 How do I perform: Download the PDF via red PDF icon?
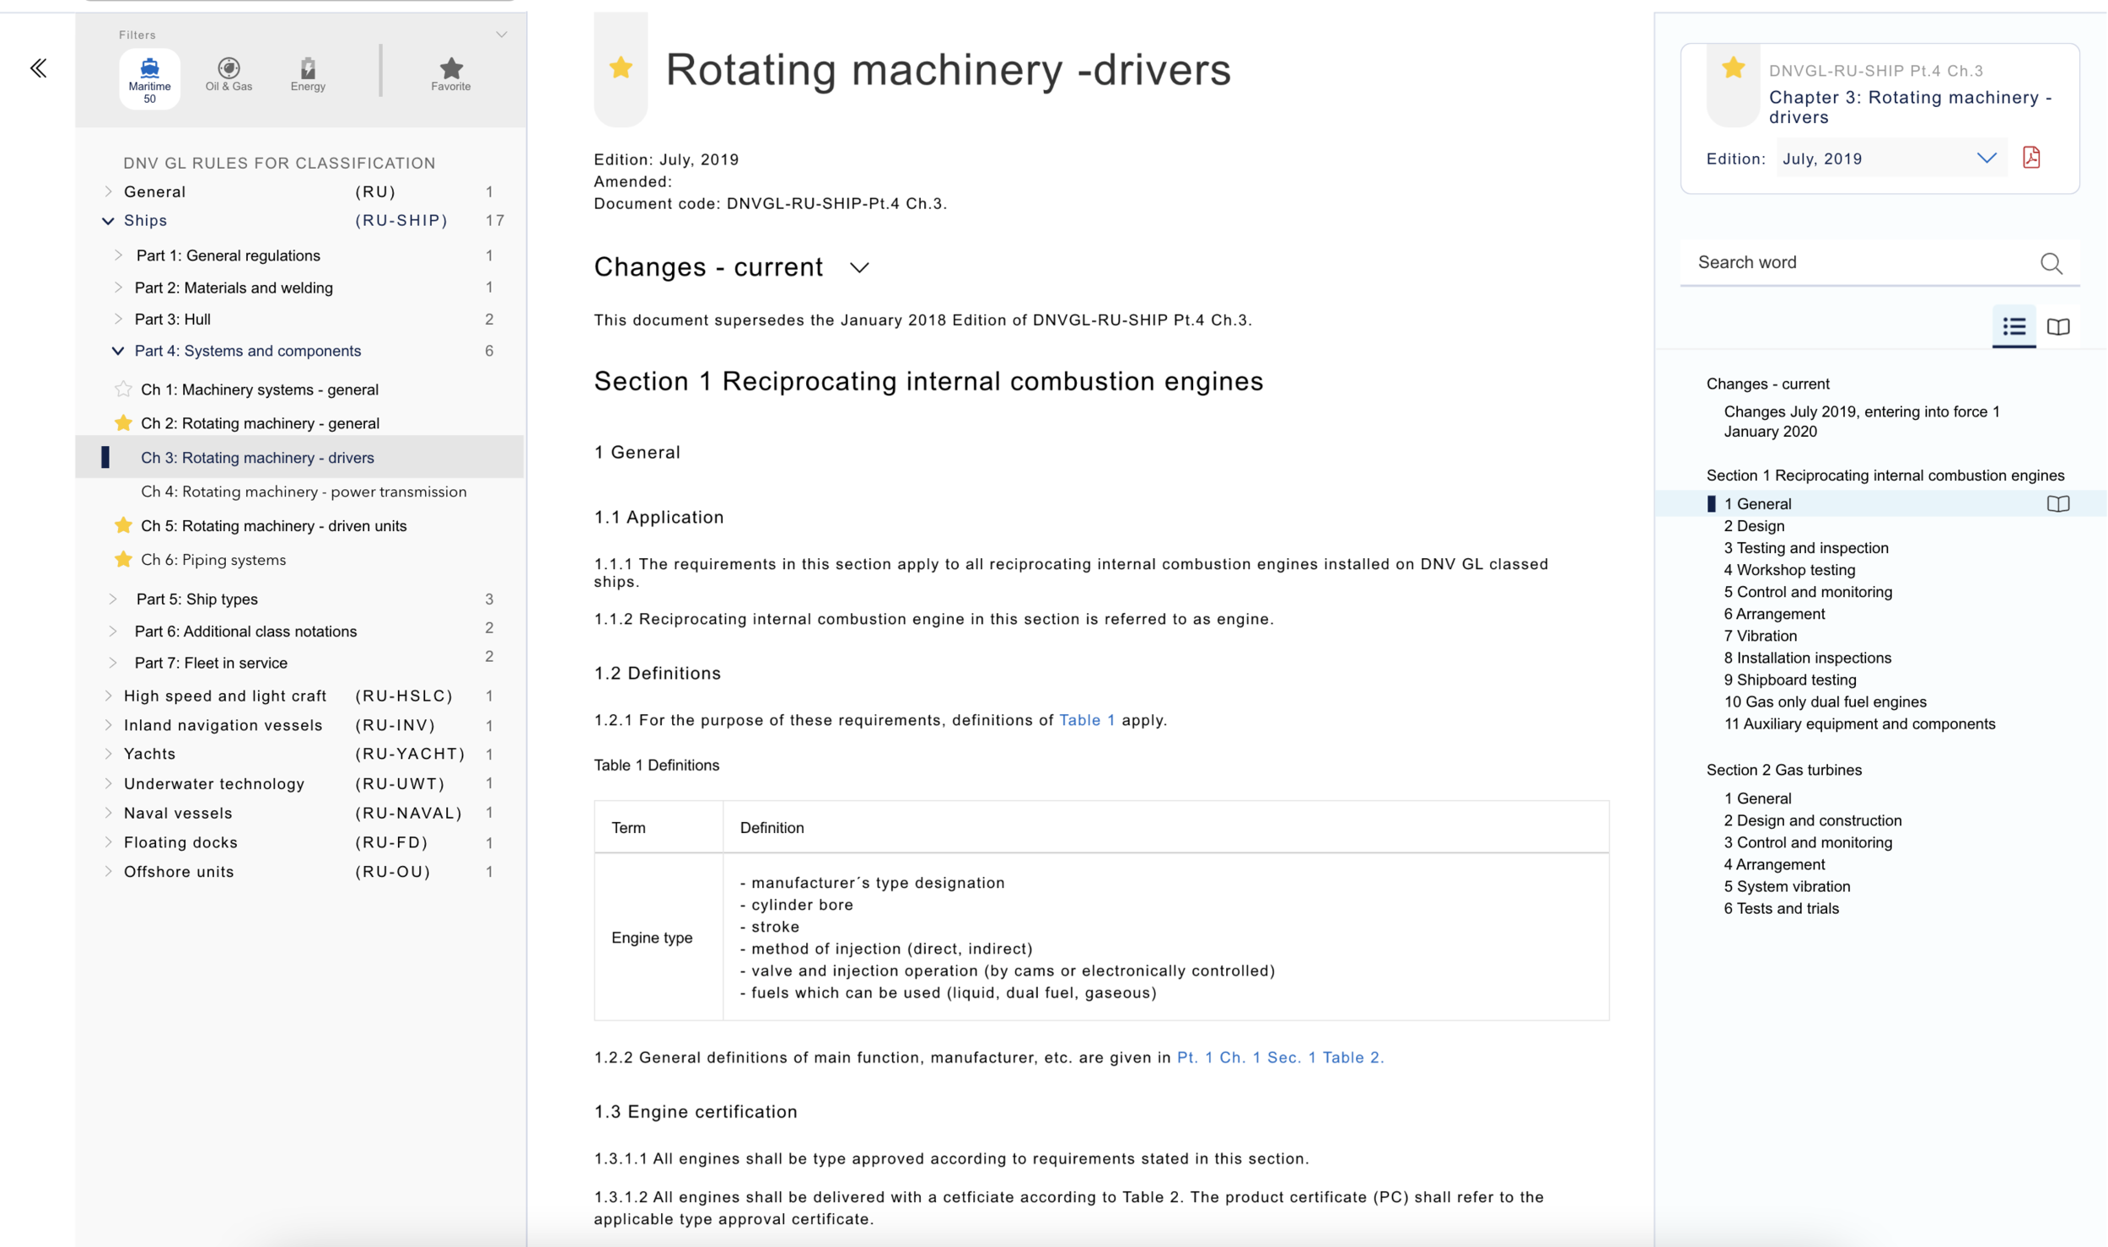pos(2031,158)
